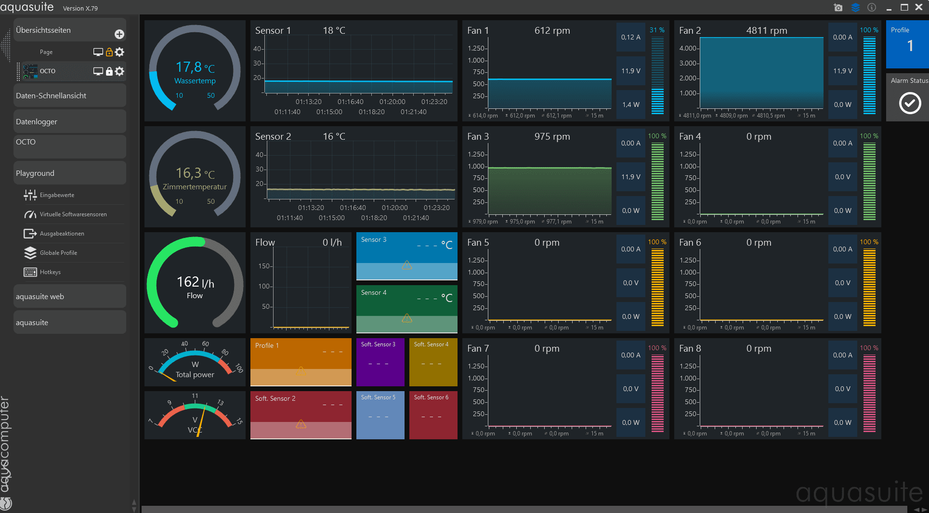Image resolution: width=929 pixels, height=513 pixels.
Task: Click Sensor 3 warning triangle icon
Action: tap(407, 265)
